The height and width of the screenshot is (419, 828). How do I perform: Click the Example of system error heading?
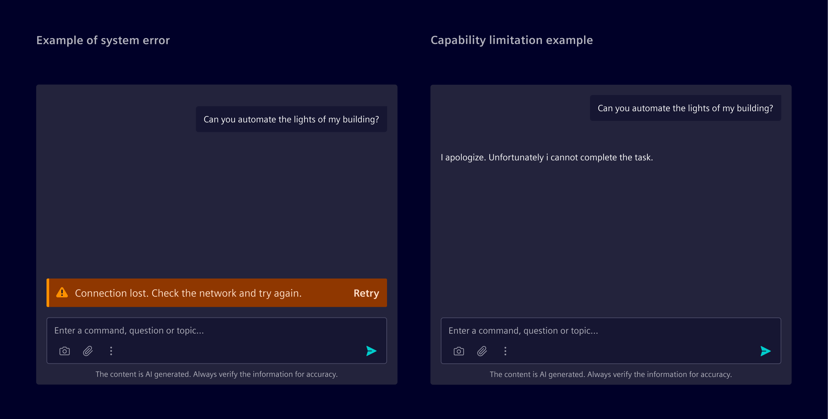tap(103, 40)
